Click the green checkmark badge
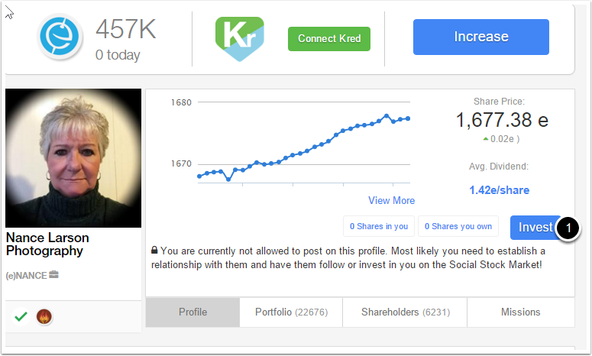This screenshot has width=592, height=356. 21,316
